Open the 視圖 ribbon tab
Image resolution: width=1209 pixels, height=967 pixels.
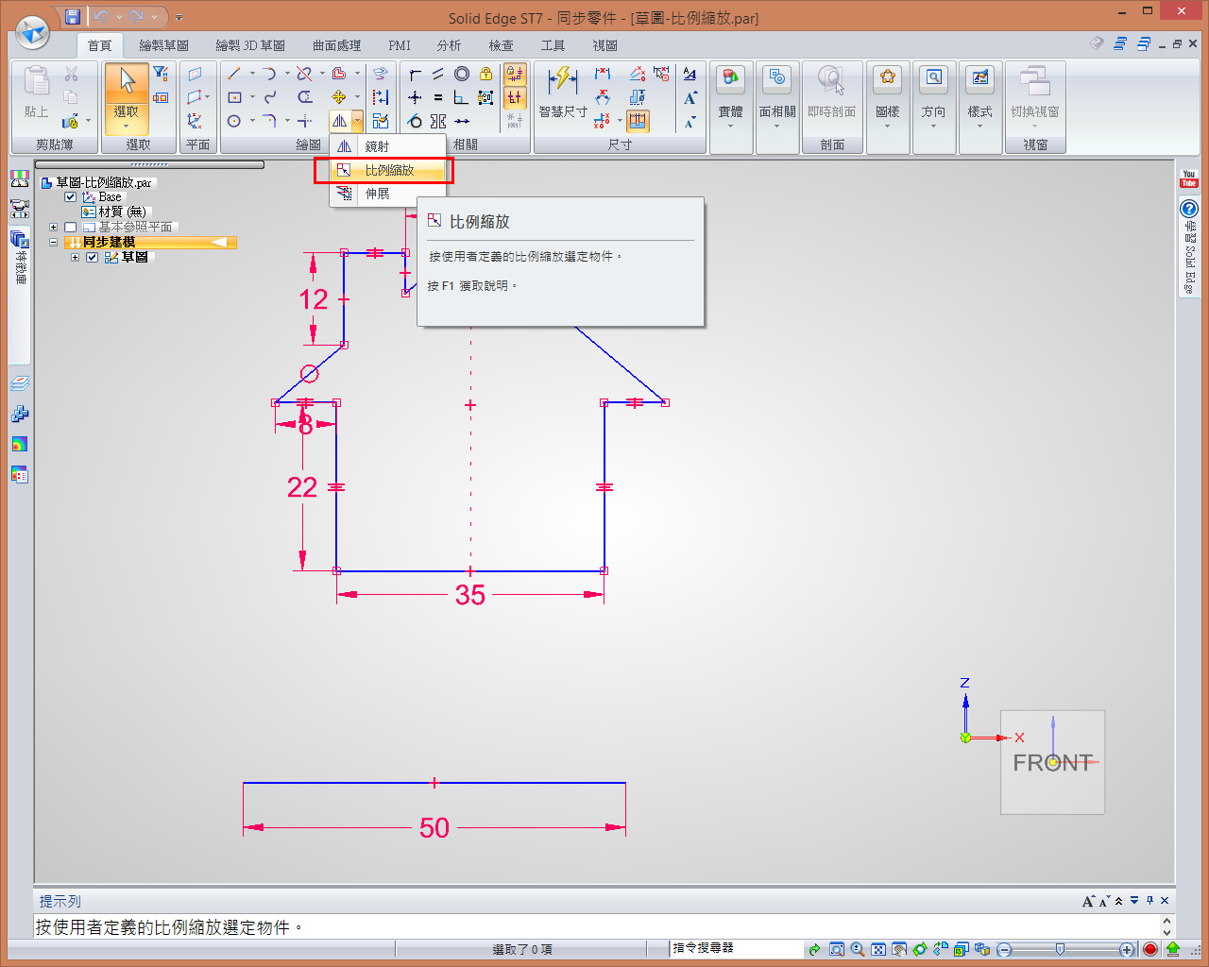pyautogui.click(x=604, y=45)
